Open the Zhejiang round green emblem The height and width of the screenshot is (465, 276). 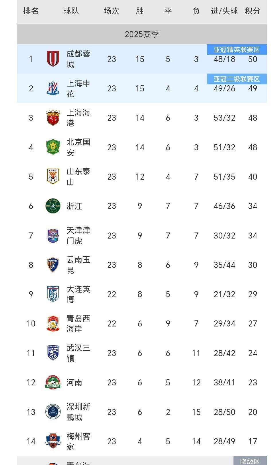[x=53, y=206]
